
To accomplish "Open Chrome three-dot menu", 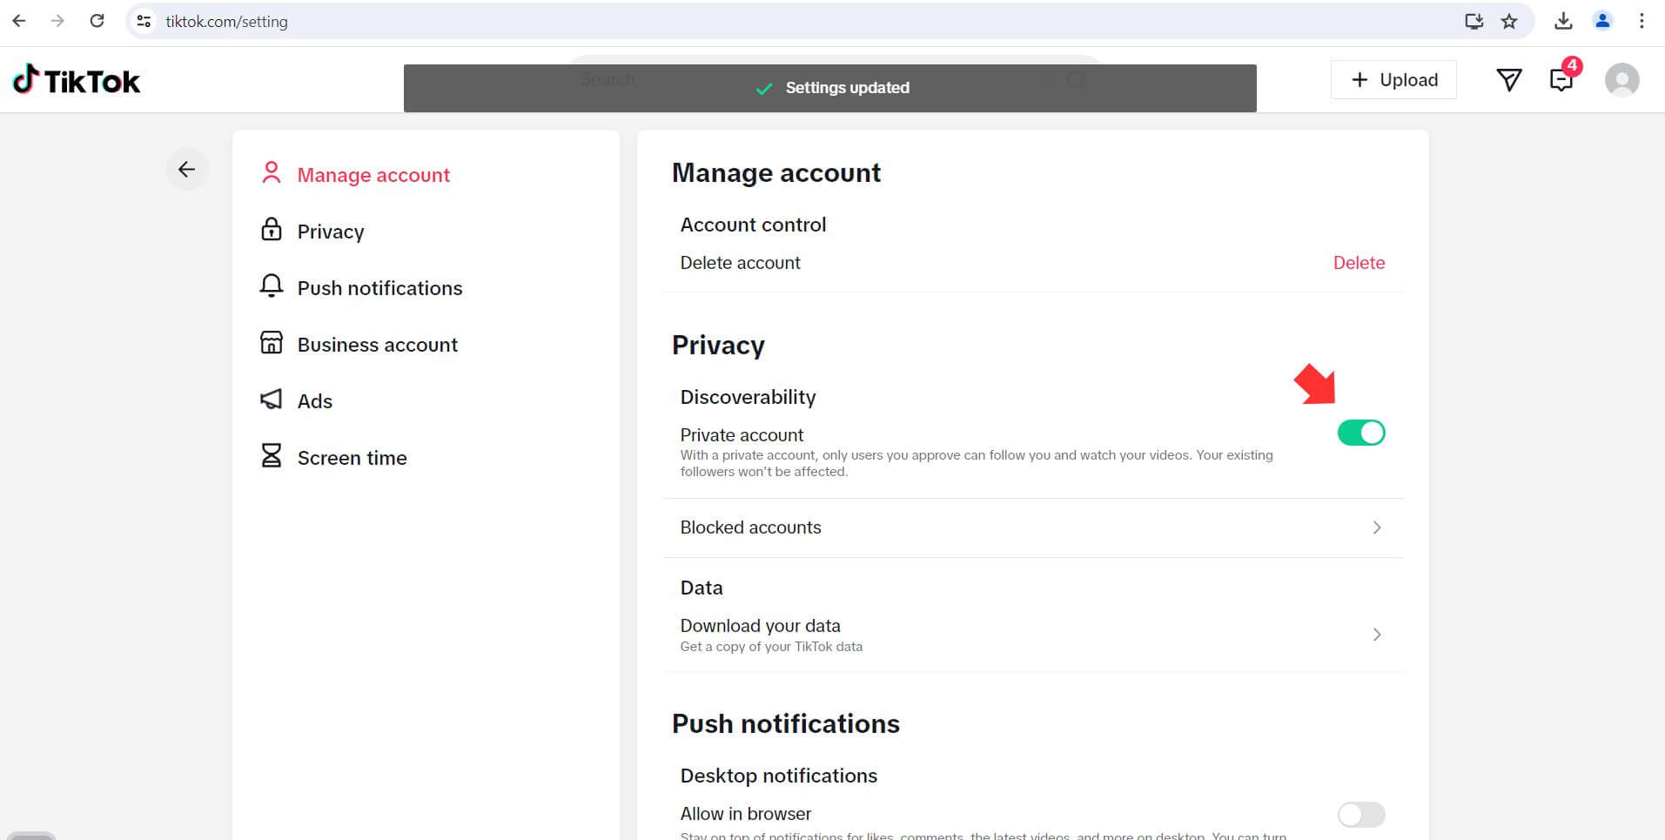I will tap(1642, 21).
